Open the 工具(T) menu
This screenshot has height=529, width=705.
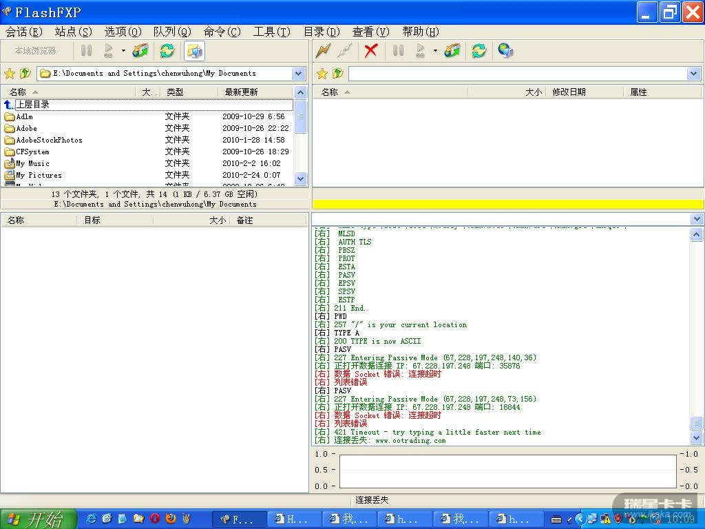click(x=272, y=32)
